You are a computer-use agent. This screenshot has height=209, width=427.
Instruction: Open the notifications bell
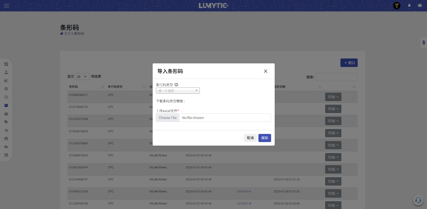(409, 6)
